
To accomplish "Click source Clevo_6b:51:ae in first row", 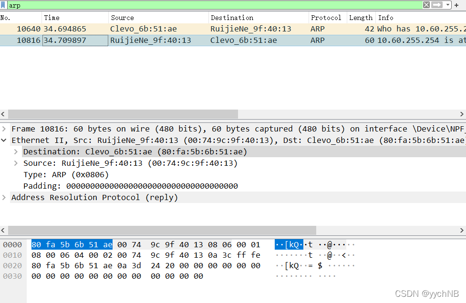I will (144, 29).
